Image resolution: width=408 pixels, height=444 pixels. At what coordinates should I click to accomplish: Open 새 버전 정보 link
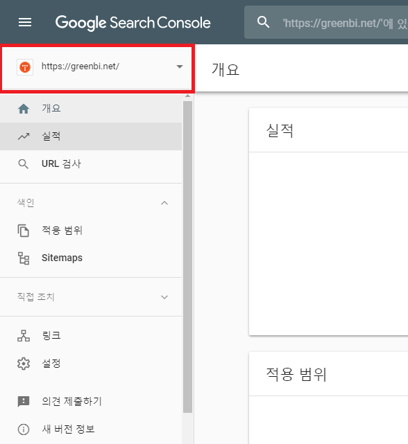91,429
